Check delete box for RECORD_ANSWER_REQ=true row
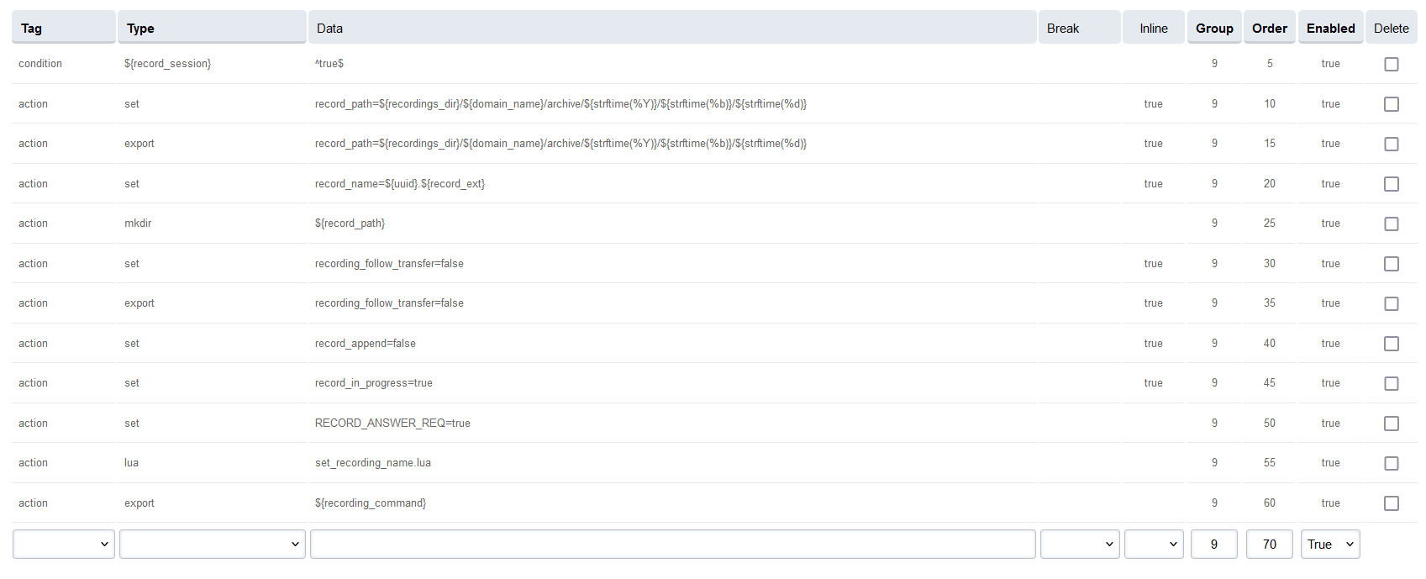 [1391, 424]
